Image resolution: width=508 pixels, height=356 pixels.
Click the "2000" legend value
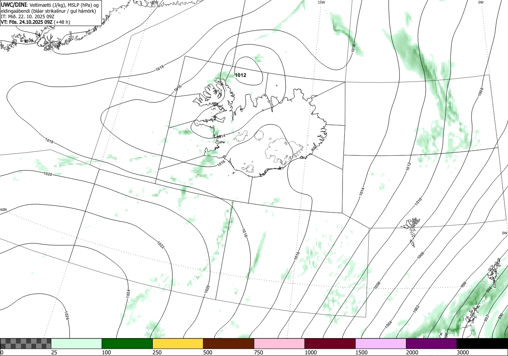click(412, 352)
